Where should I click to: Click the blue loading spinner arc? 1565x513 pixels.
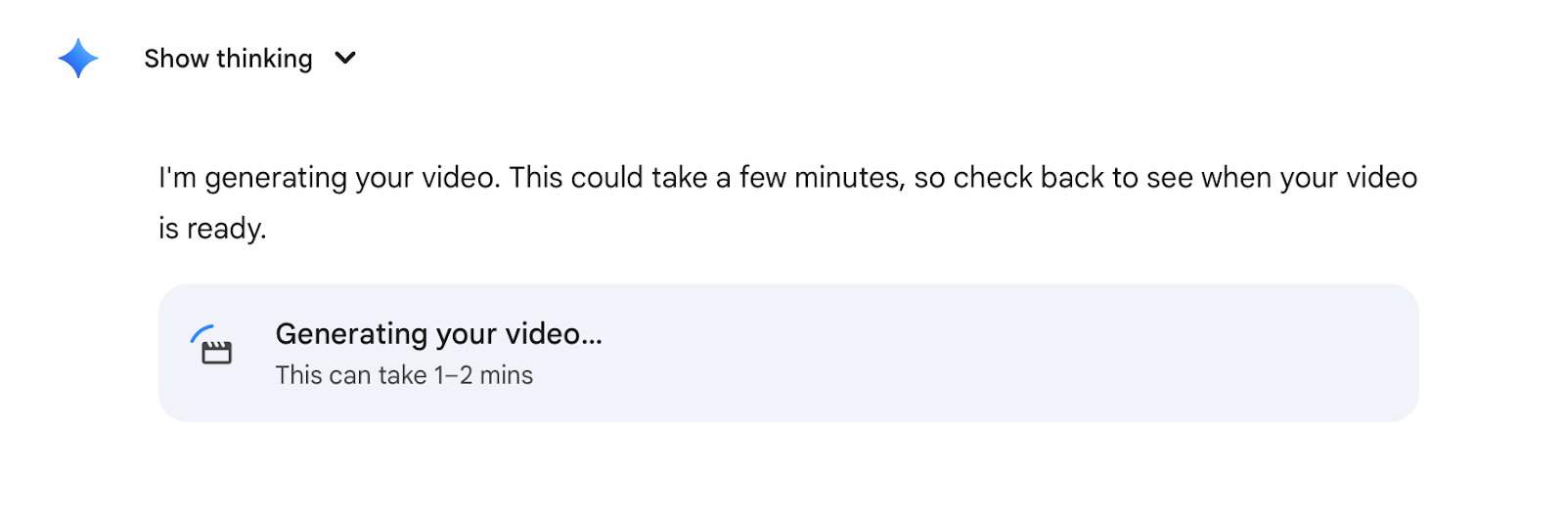click(x=201, y=331)
